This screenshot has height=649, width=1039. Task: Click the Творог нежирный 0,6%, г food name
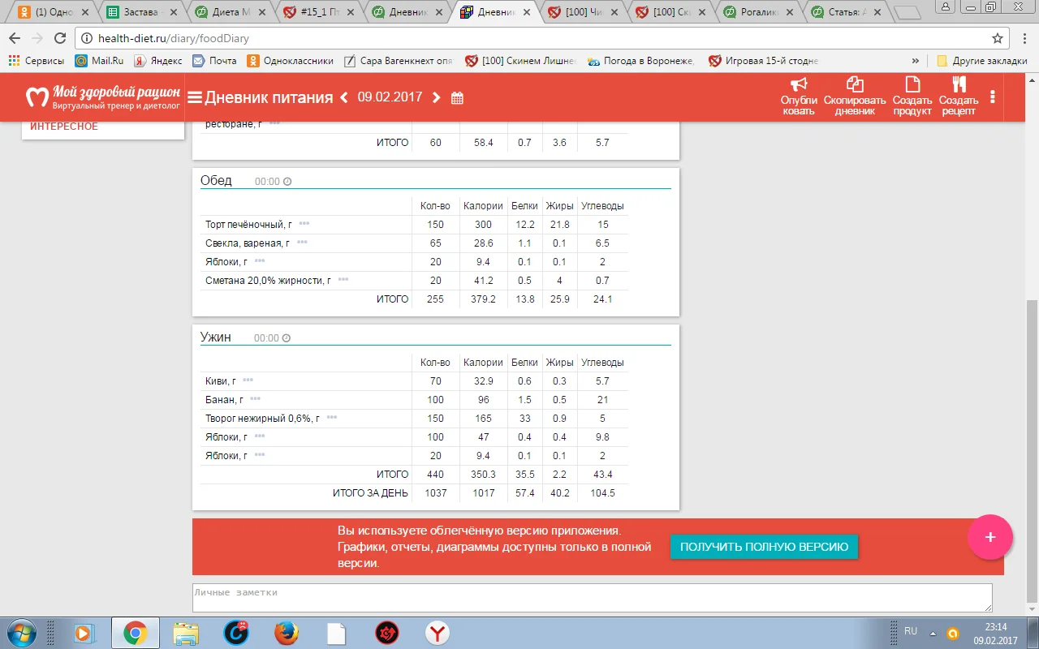point(262,419)
